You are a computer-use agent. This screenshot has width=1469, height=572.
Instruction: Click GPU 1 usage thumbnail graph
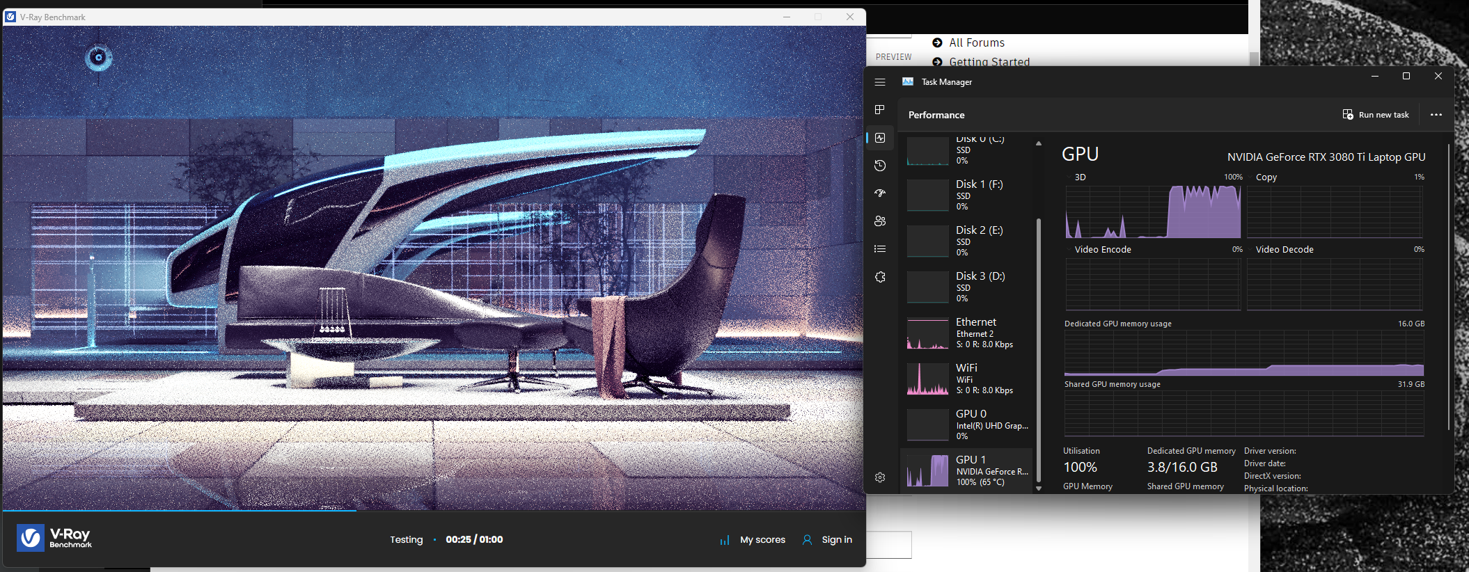[927, 471]
